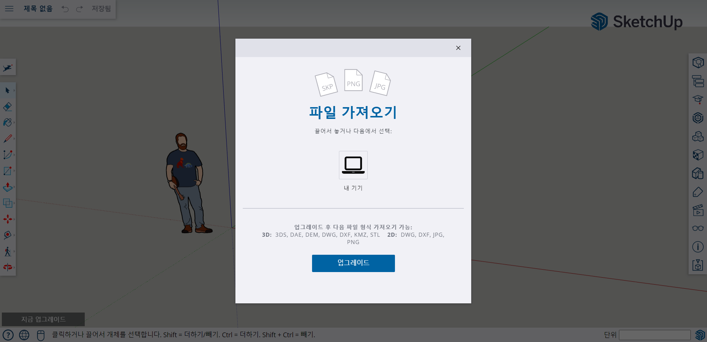
Task: Click into the 단위 measurements field
Action: (x=654, y=335)
